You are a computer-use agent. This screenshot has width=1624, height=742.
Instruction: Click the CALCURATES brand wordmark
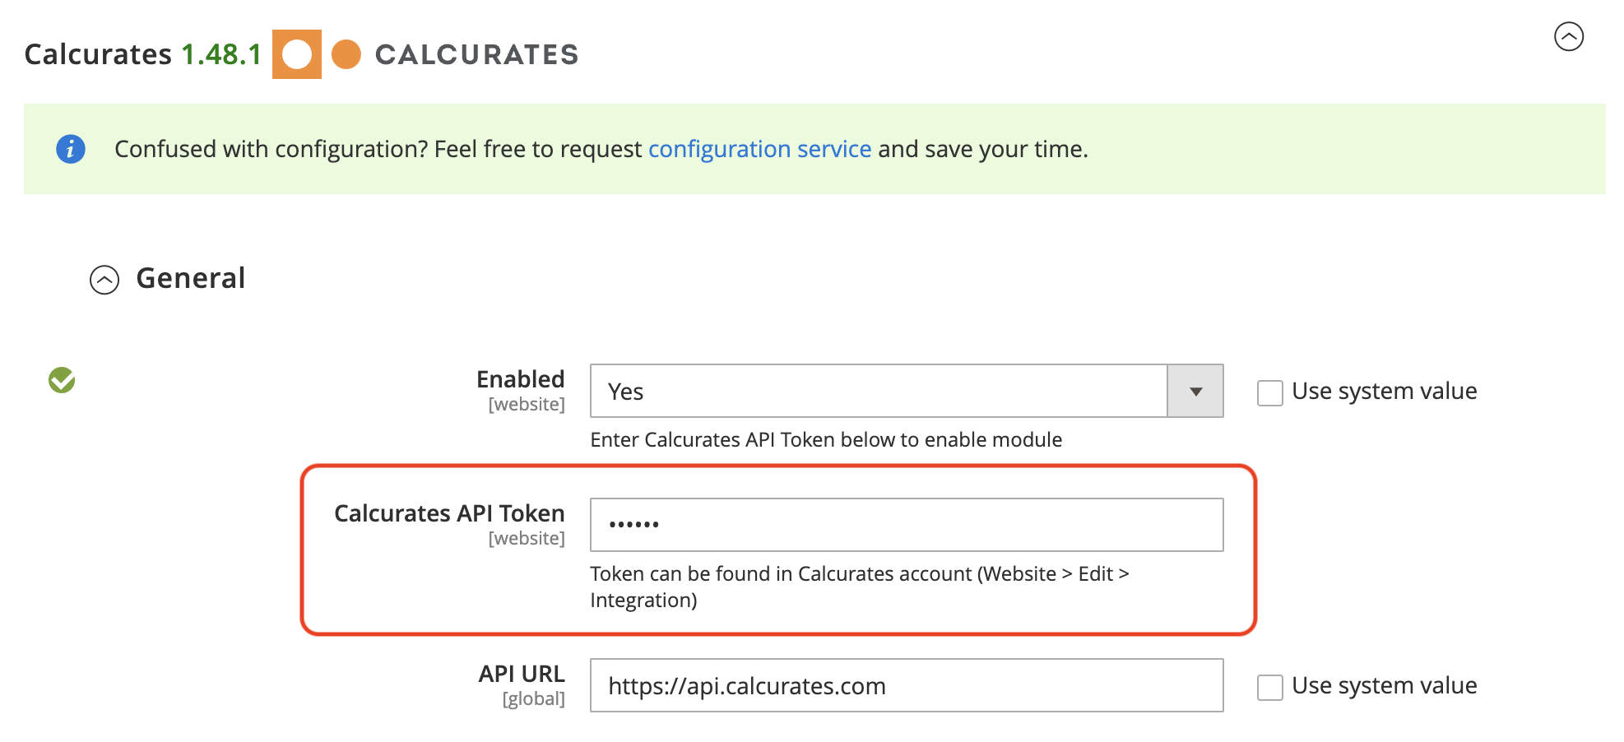[x=477, y=54]
